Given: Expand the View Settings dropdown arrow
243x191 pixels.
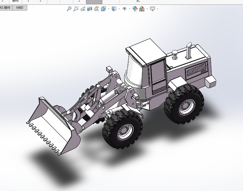Looking at the screenshot, I should (x=158, y=9).
